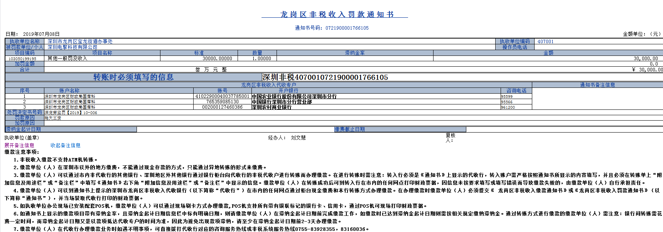The height and width of the screenshot is (232, 663).
Task: Click the 数量 column header
Action: pyautogui.click(x=257, y=53)
